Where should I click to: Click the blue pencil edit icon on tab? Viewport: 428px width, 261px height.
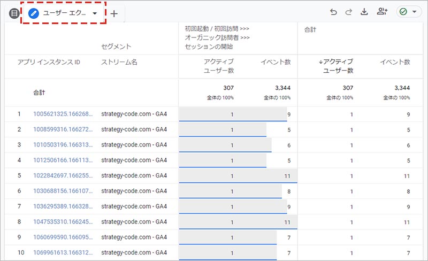[x=34, y=13]
